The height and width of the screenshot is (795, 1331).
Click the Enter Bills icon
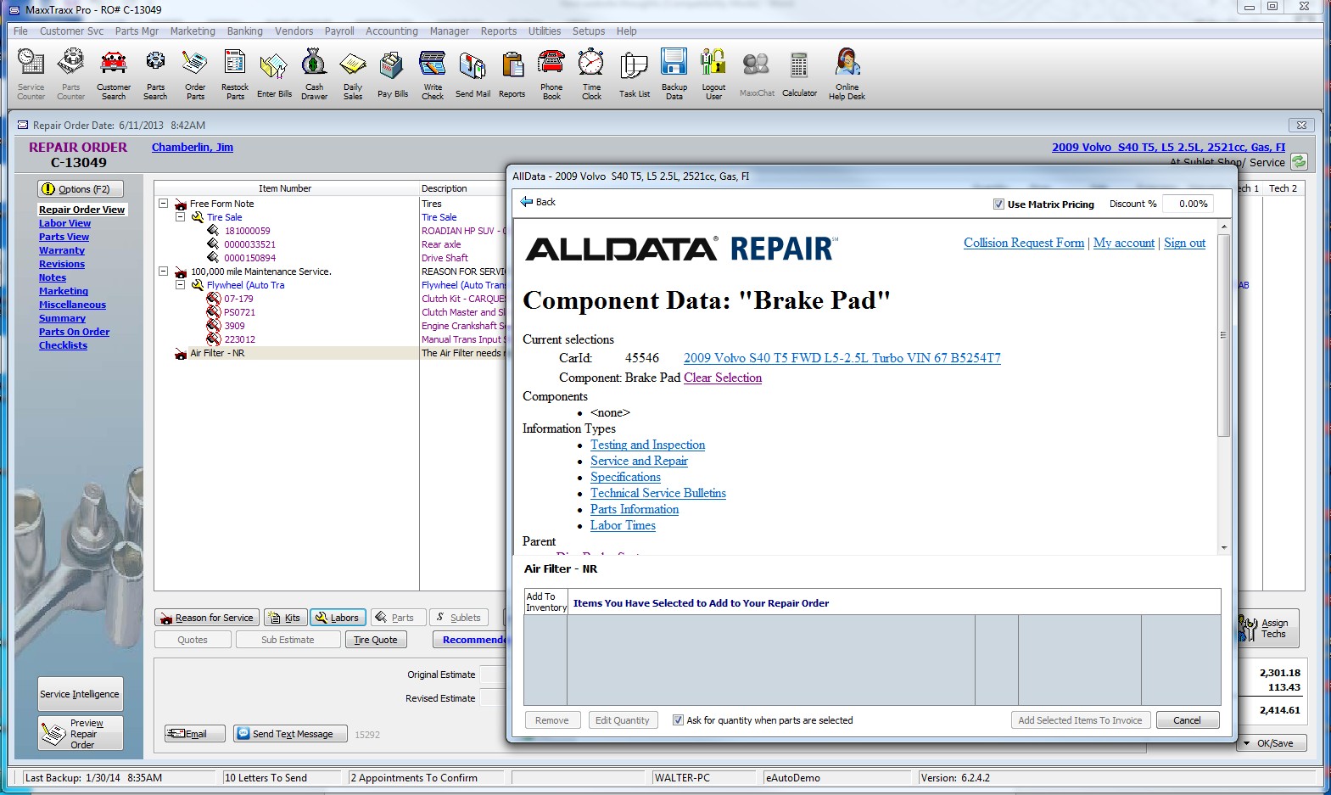[x=274, y=75]
